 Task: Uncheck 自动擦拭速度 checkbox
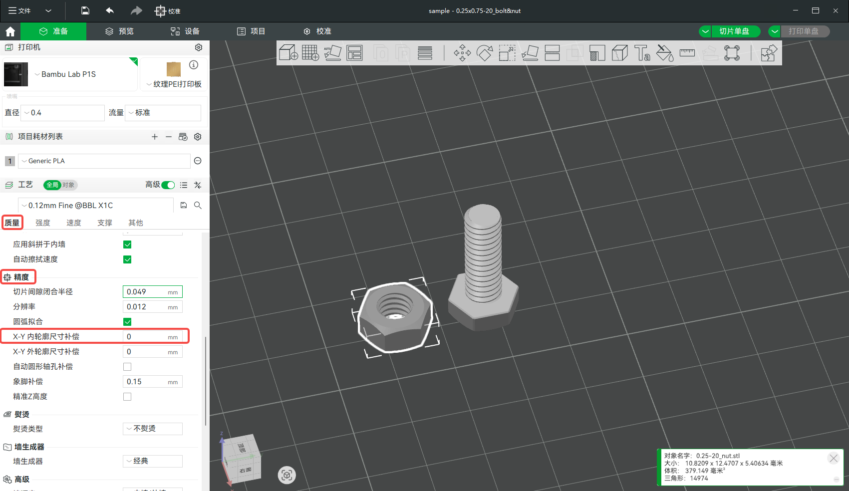pos(127,259)
